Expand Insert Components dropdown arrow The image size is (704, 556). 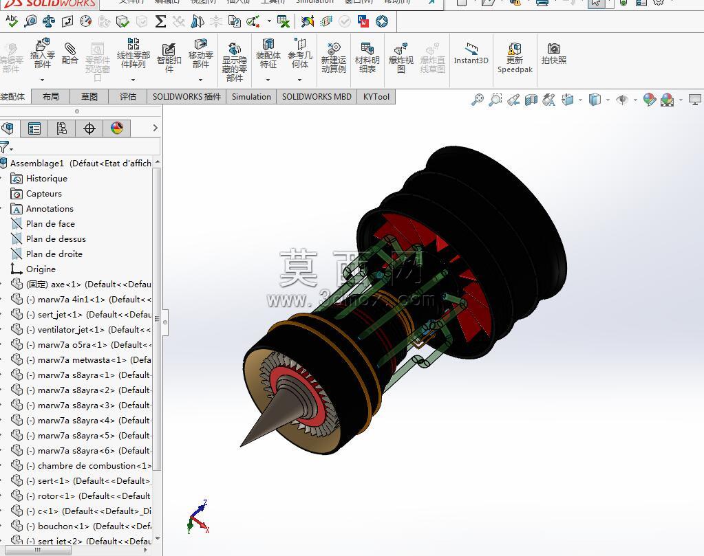click(x=42, y=80)
